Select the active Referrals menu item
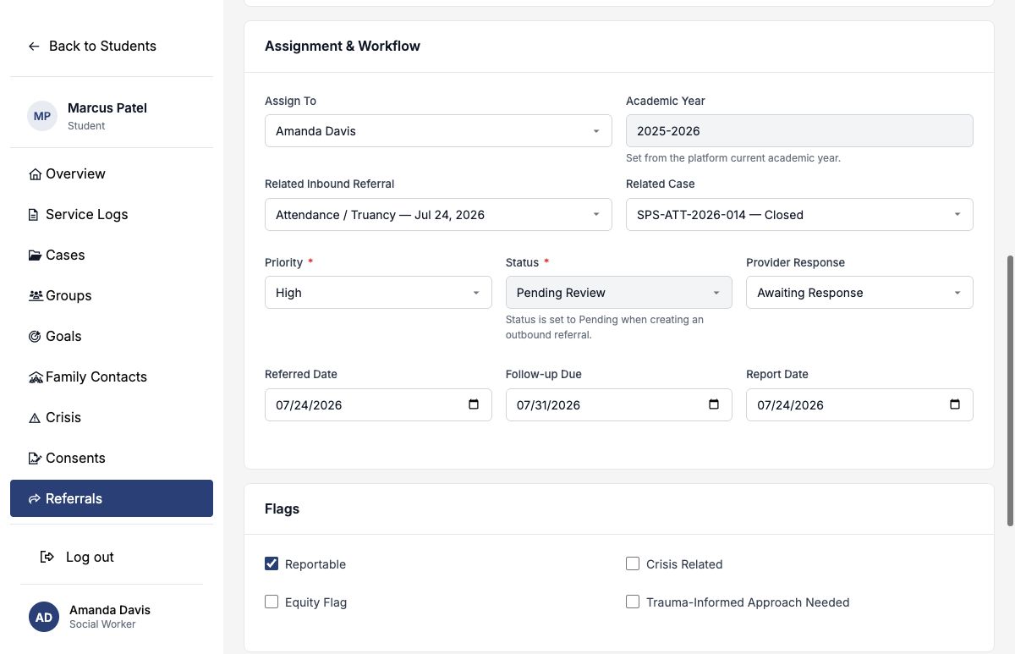The height and width of the screenshot is (654, 1015). tap(112, 499)
